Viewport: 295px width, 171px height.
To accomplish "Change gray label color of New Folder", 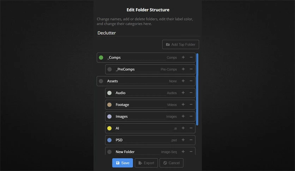I will click(109, 152).
